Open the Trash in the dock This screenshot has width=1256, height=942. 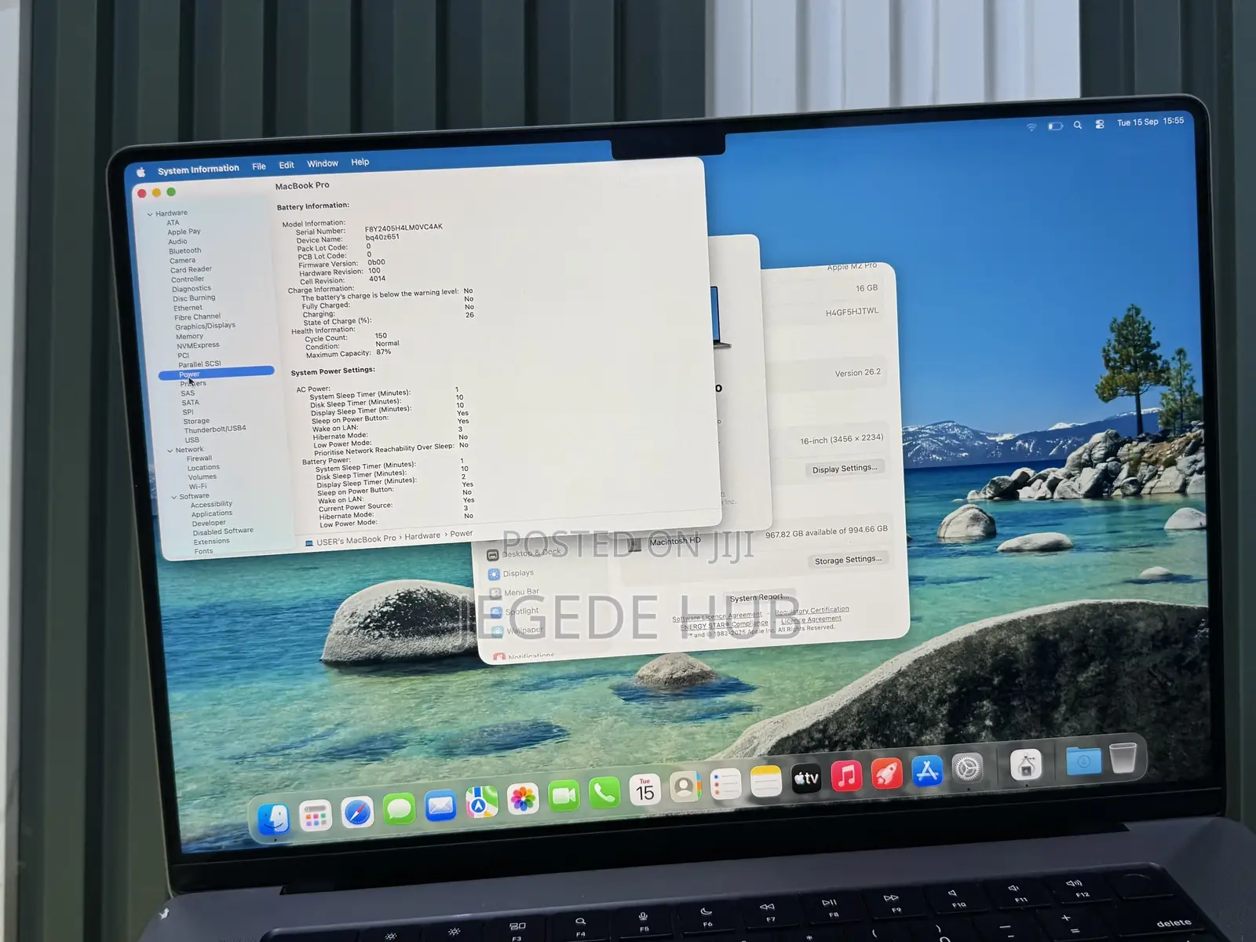(x=1123, y=758)
